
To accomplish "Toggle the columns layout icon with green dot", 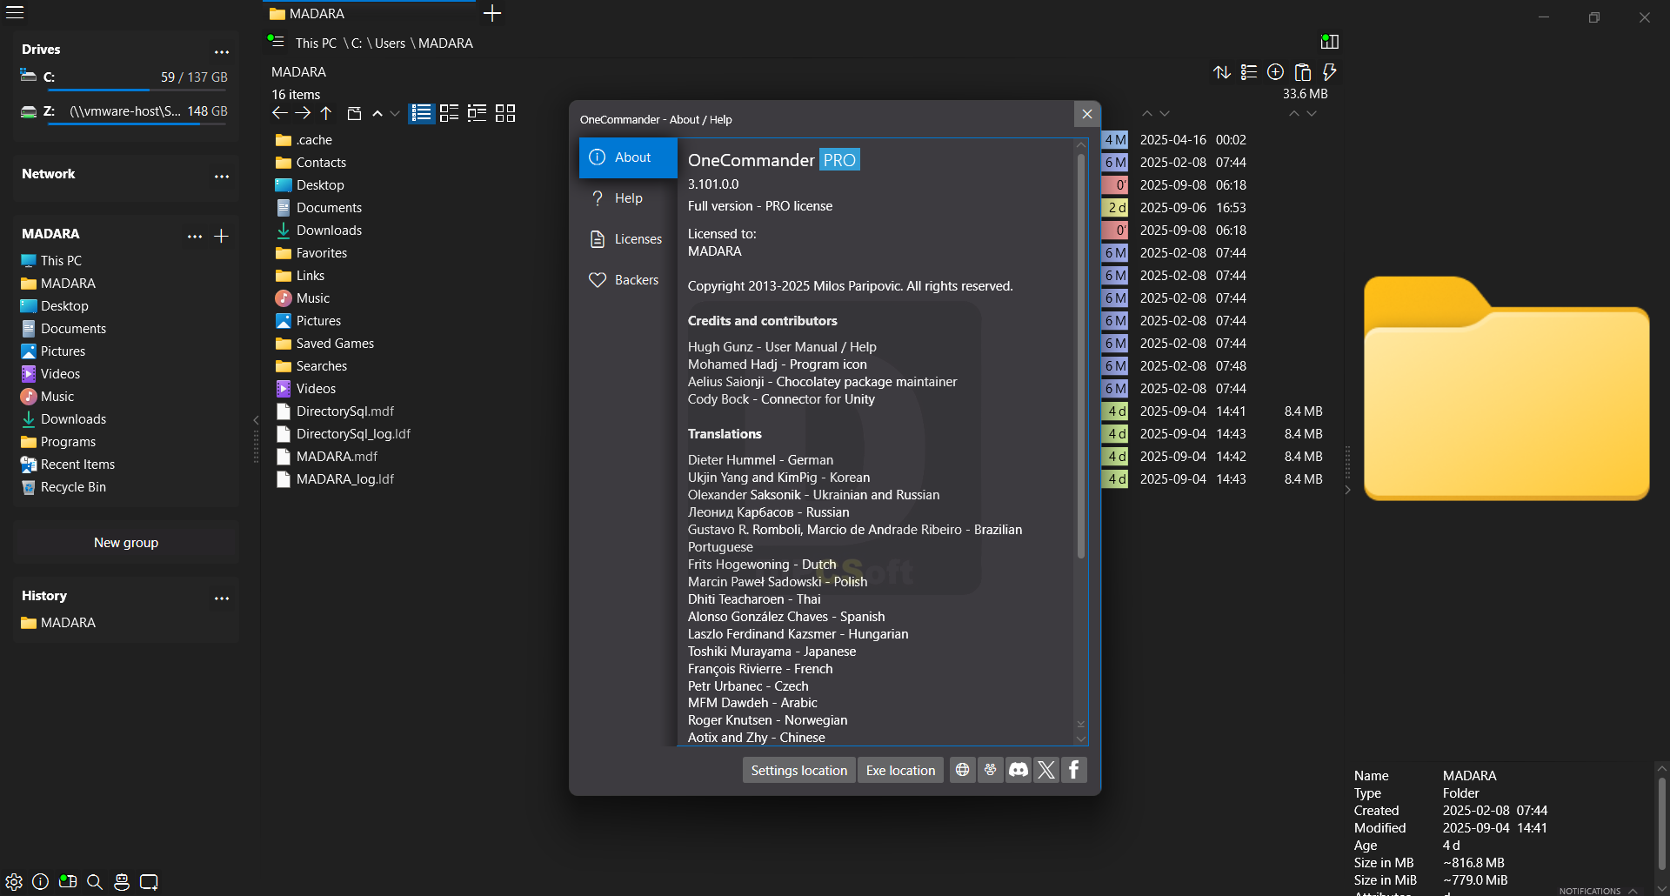I will click(1329, 41).
